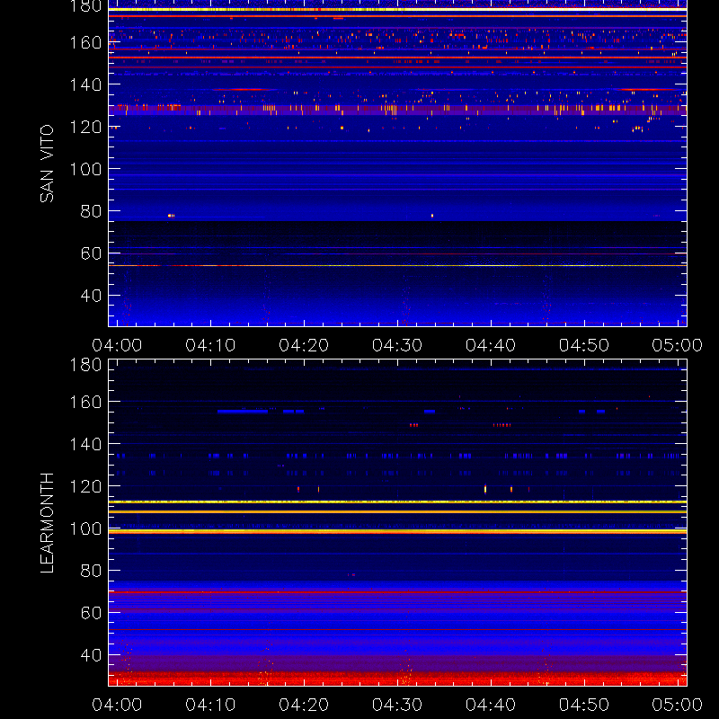
Task: Select the 80 label on SAN VITO axis
Action: pos(91,211)
